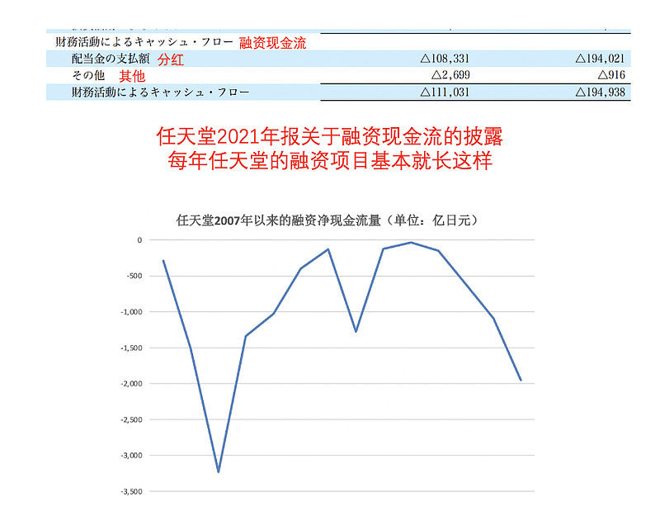Click the last data point of the chart line
The height and width of the screenshot is (516, 660).
[x=521, y=381]
